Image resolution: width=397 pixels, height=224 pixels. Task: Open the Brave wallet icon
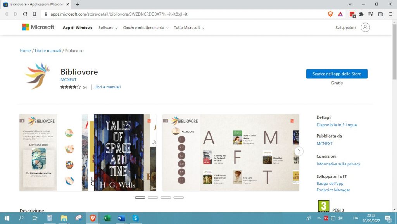pyautogui.click(x=381, y=14)
